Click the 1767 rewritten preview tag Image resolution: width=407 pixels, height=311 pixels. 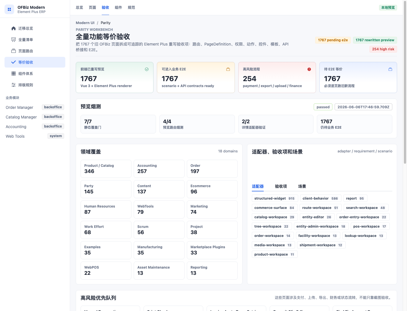pos(375,40)
